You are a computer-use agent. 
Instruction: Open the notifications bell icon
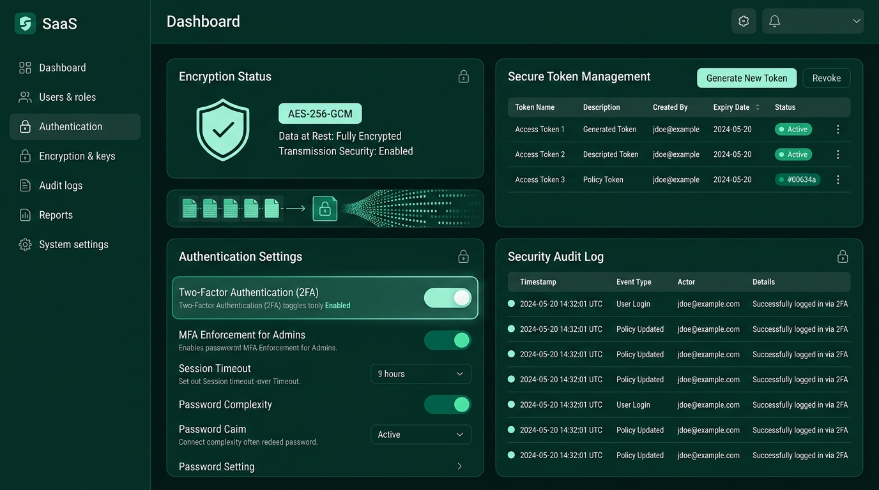pos(774,20)
